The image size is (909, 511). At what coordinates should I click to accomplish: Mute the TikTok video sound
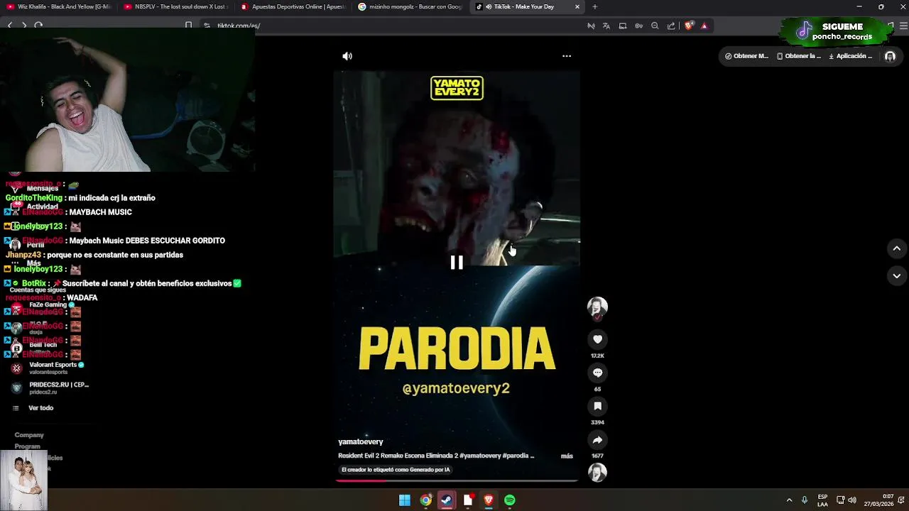(x=347, y=56)
